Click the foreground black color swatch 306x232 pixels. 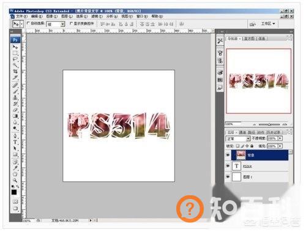click(x=14, y=192)
